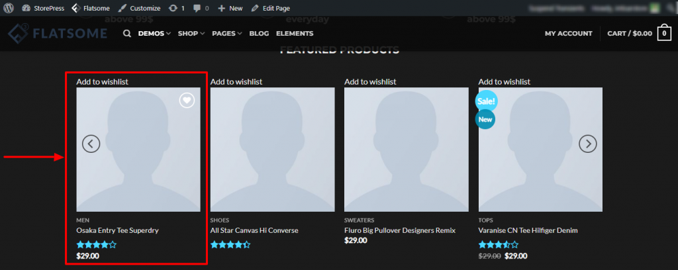Click struck-through $29.00 price on Varanise tee
The width and height of the screenshot is (678, 270).
[489, 255]
